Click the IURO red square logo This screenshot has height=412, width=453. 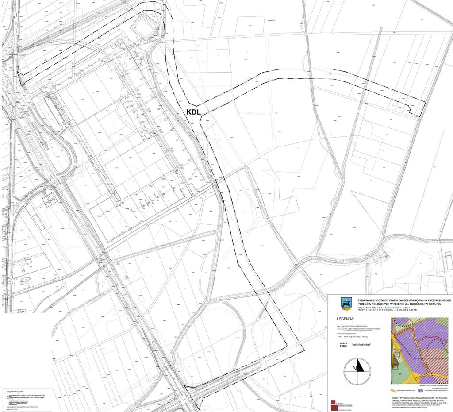click(x=334, y=406)
